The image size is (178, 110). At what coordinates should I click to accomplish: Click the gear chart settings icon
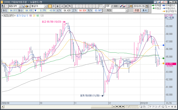(131, 6)
